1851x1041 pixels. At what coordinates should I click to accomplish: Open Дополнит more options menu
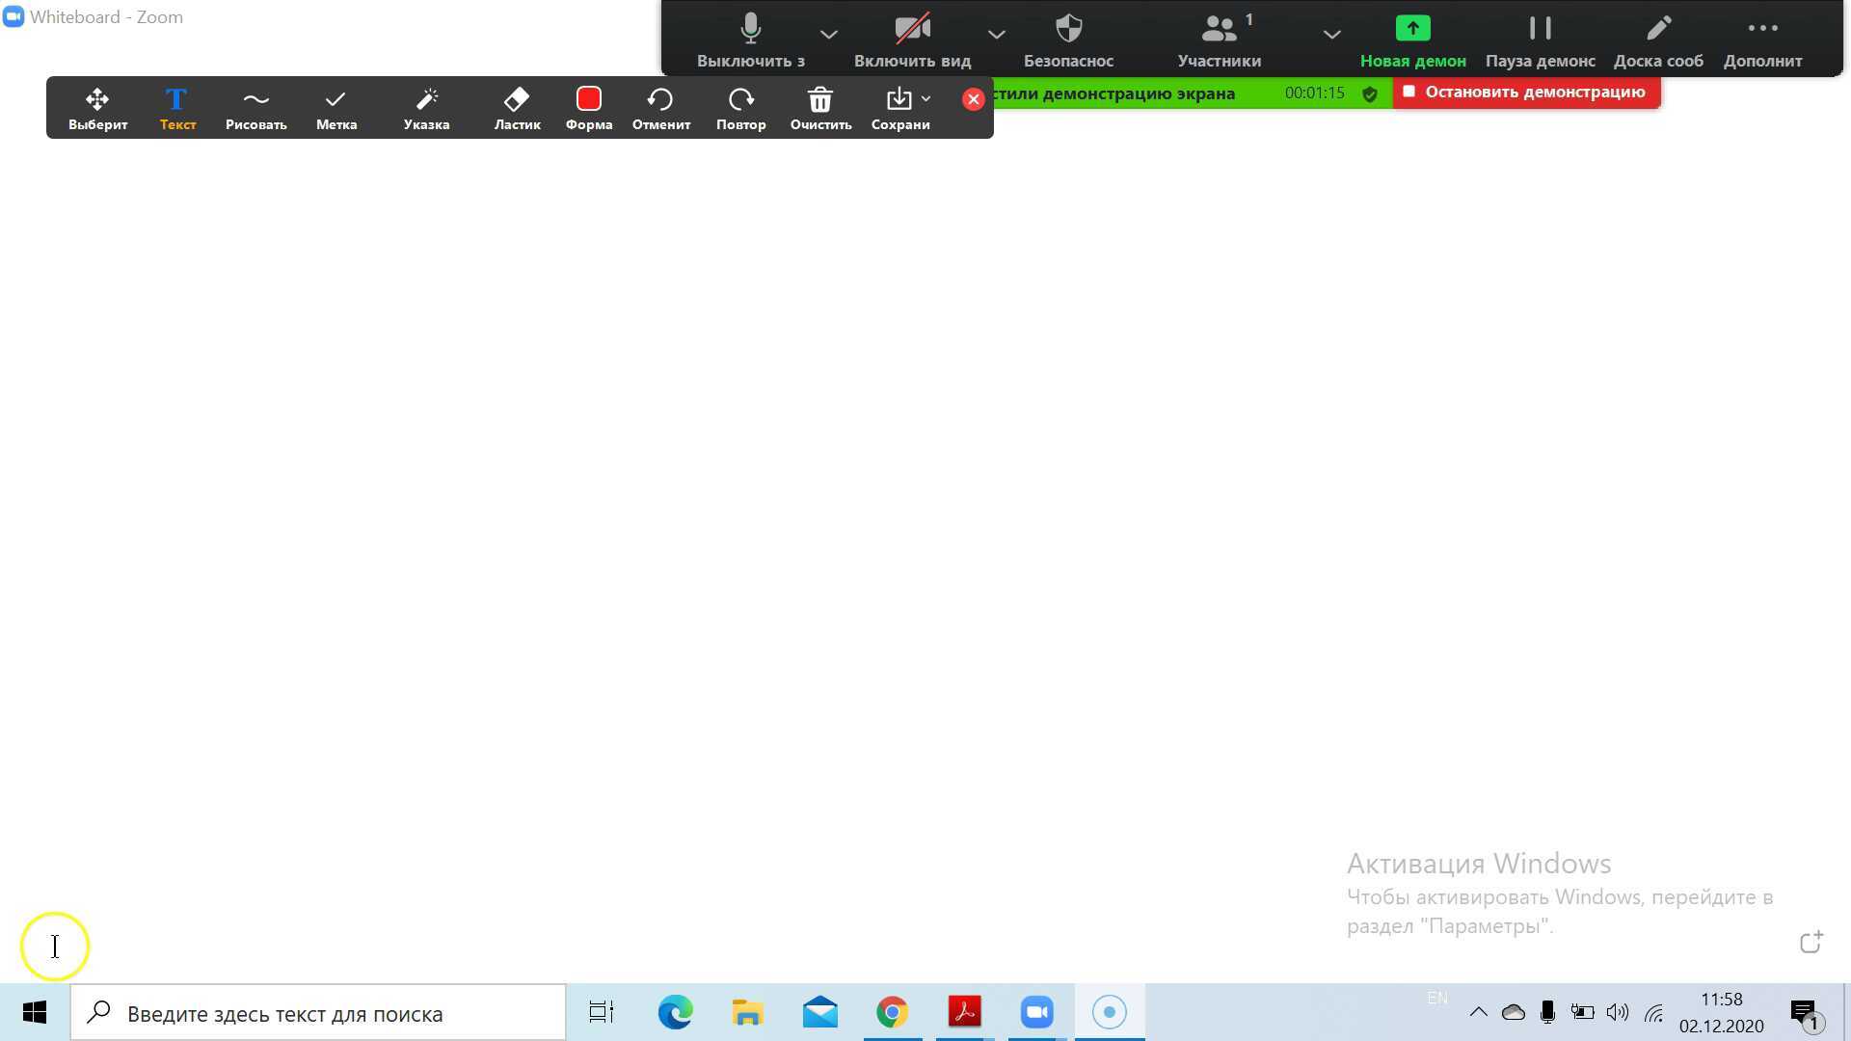point(1762,40)
